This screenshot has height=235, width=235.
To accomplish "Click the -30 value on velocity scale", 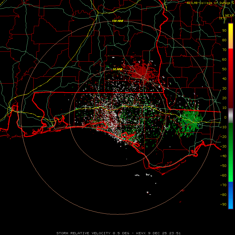I will pos(223,146).
